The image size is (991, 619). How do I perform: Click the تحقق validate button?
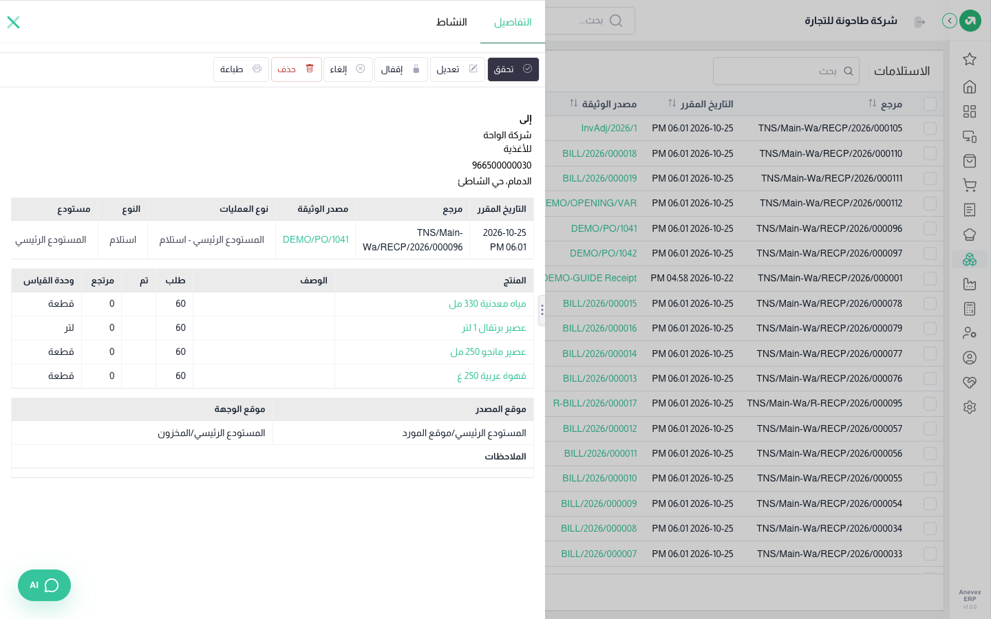click(513, 69)
